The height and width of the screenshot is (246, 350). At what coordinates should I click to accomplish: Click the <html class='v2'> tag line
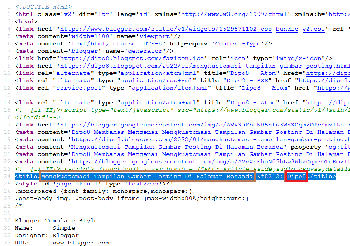(182, 14)
